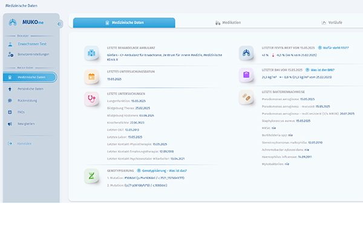The image size is (363, 242).
Task: Collapse the sidebar with the double-chevron button
Action: pos(60,24)
